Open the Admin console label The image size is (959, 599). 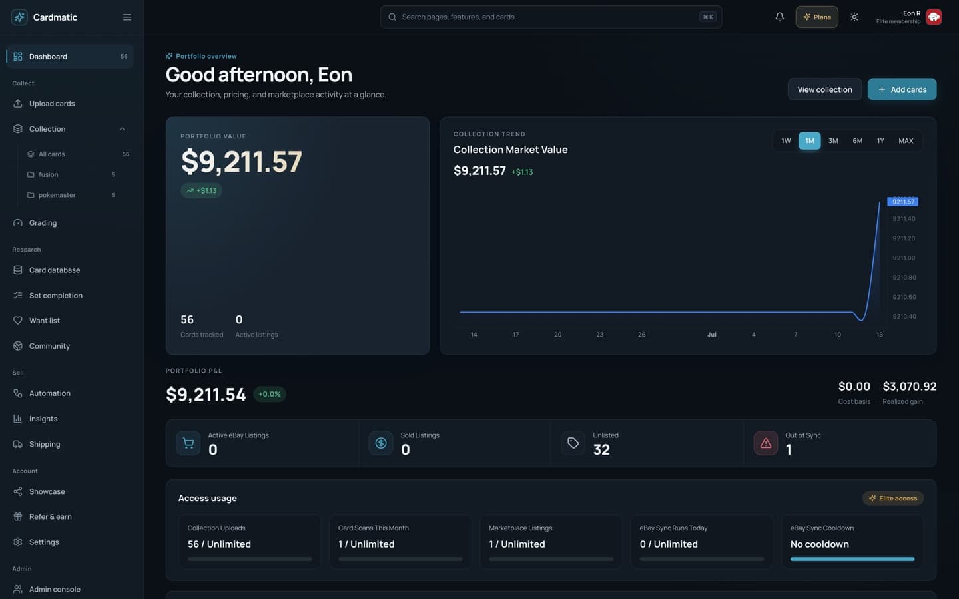pyautogui.click(x=55, y=590)
